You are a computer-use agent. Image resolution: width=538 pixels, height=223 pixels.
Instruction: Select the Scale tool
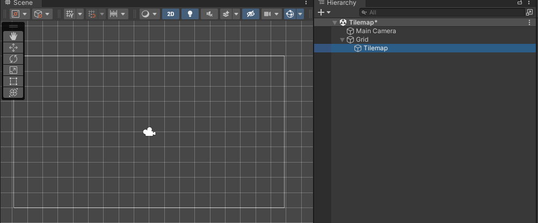click(13, 70)
